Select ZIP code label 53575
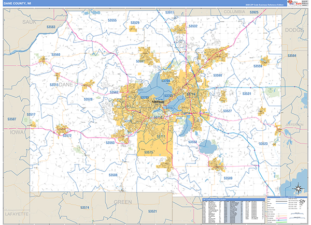The width and height of the screenshot is (311, 225). [149, 153]
